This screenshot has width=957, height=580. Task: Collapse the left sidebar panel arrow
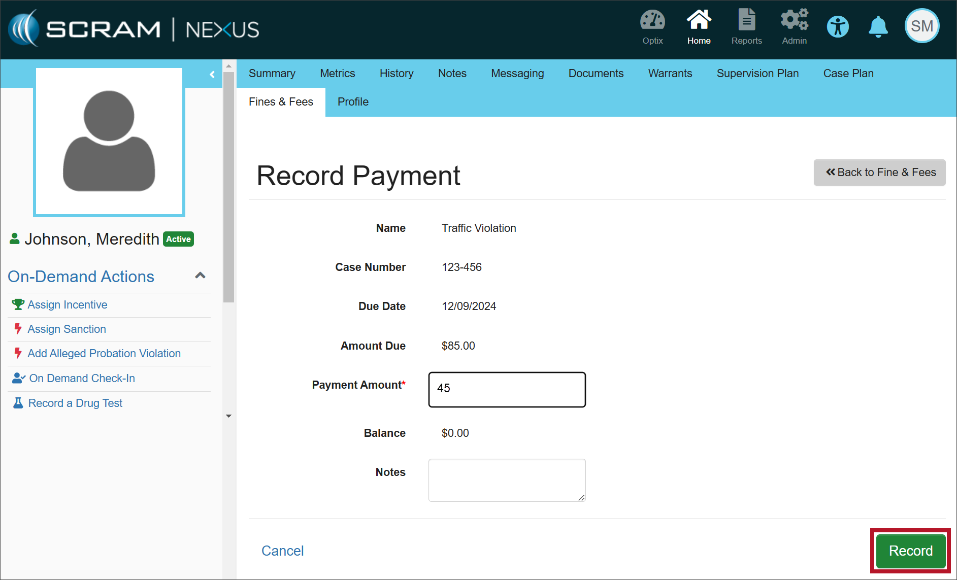[212, 75]
